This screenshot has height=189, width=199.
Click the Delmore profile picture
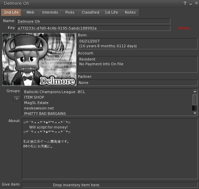coord(39,59)
